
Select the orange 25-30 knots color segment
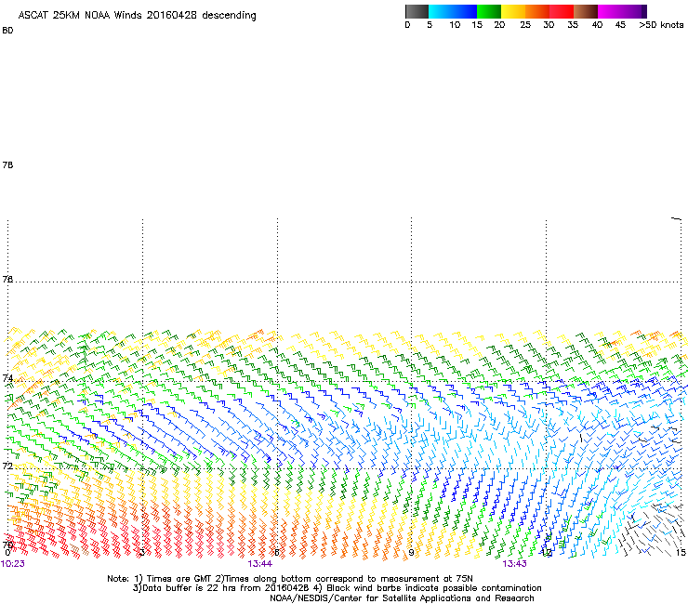tap(537, 11)
